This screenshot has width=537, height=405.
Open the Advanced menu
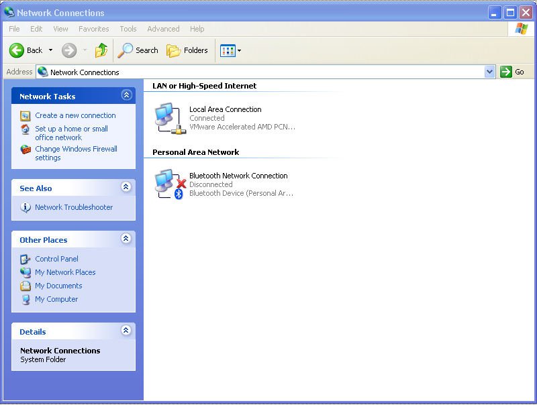point(163,29)
